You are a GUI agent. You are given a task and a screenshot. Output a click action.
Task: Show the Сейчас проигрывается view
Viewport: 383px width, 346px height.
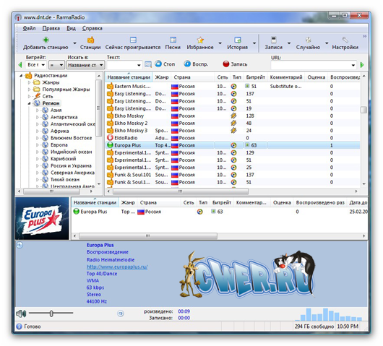pos(133,40)
